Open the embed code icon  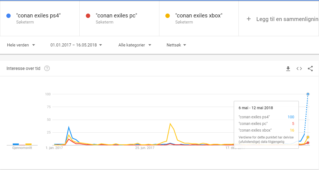299,69
